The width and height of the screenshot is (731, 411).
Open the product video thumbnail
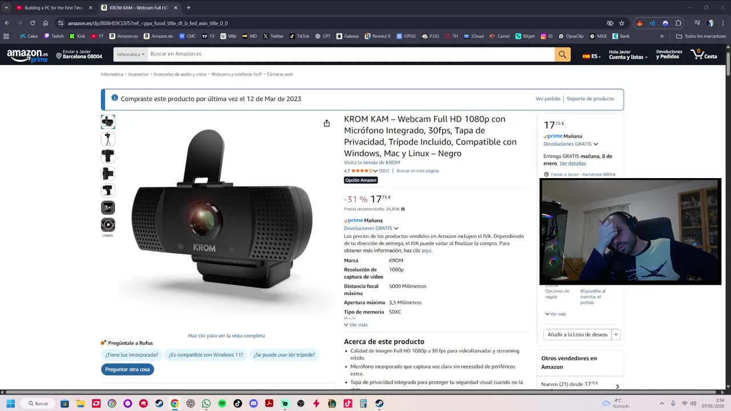(108, 225)
